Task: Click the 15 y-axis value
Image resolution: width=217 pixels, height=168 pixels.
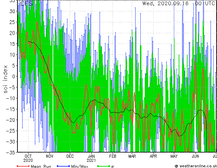Action: click(x=12, y=44)
